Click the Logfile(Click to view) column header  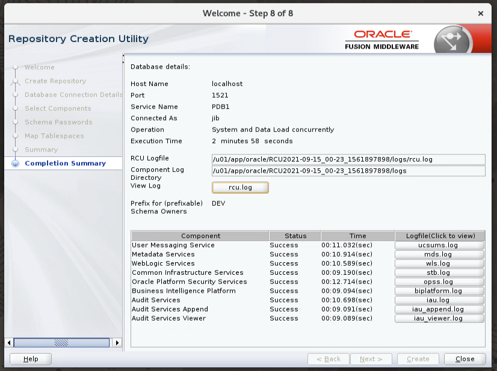click(440, 236)
